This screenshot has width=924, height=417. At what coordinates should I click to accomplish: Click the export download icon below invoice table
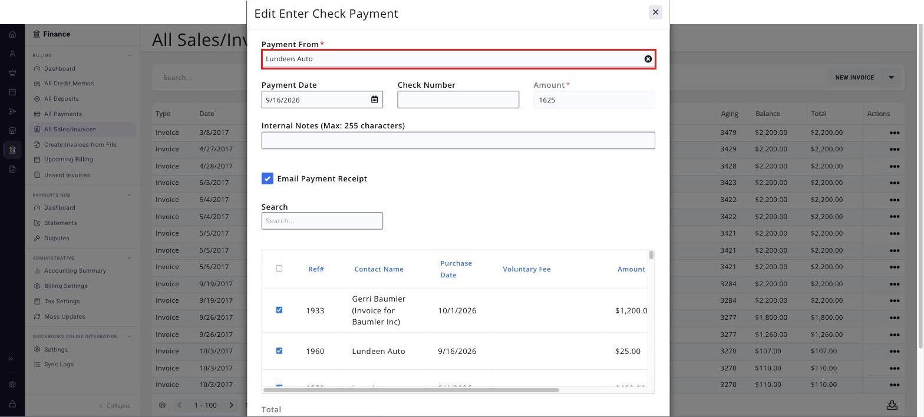click(892, 405)
